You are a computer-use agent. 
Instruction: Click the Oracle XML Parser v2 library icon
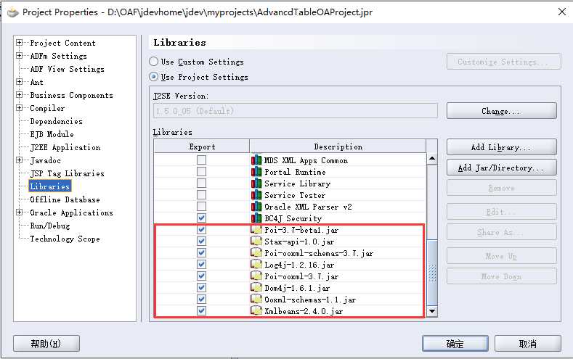pos(256,207)
